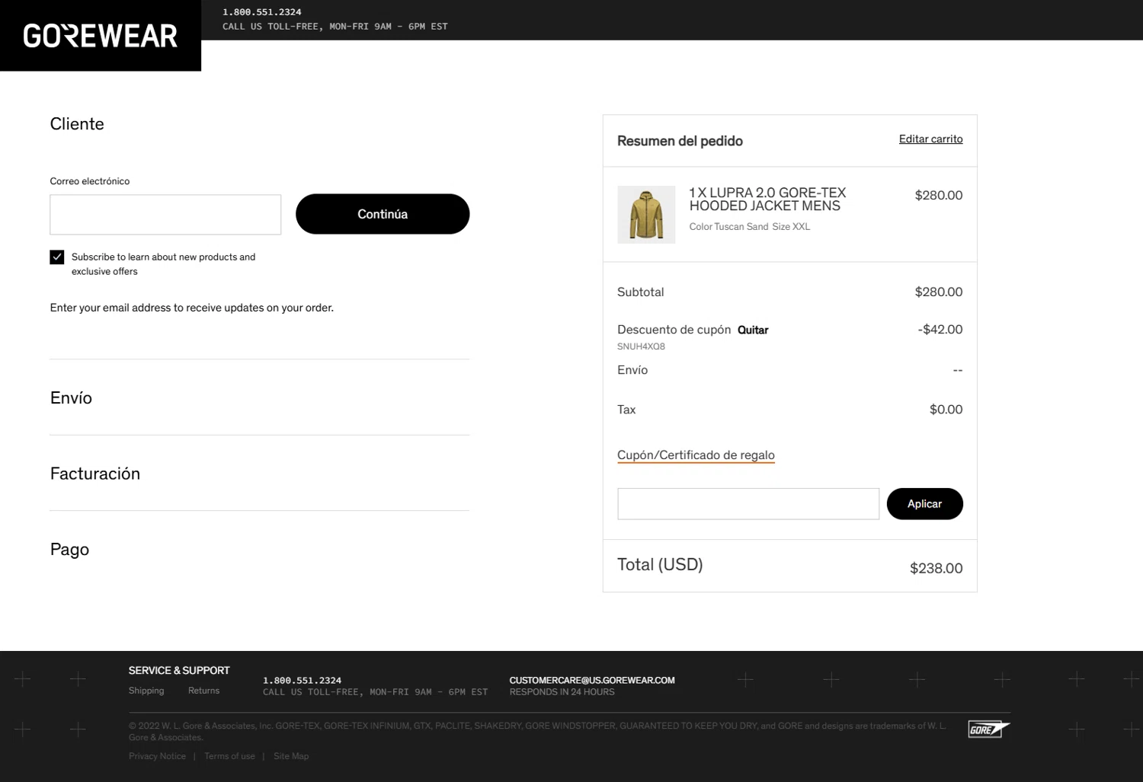This screenshot has height=782, width=1143.
Task: Email customercare@us.gorewear.com from footer
Action: (x=592, y=680)
